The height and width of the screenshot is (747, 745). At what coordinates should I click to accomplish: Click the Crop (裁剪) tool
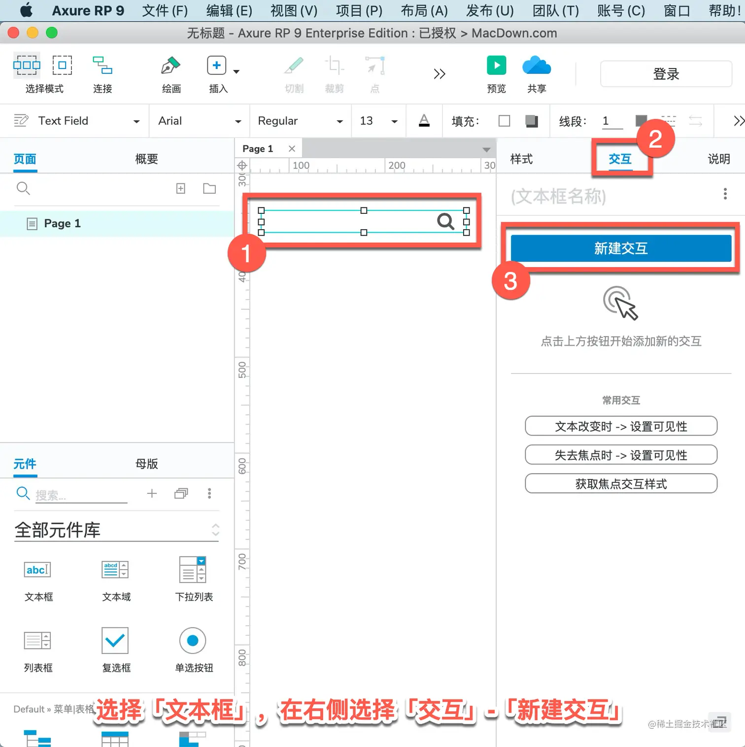334,66
